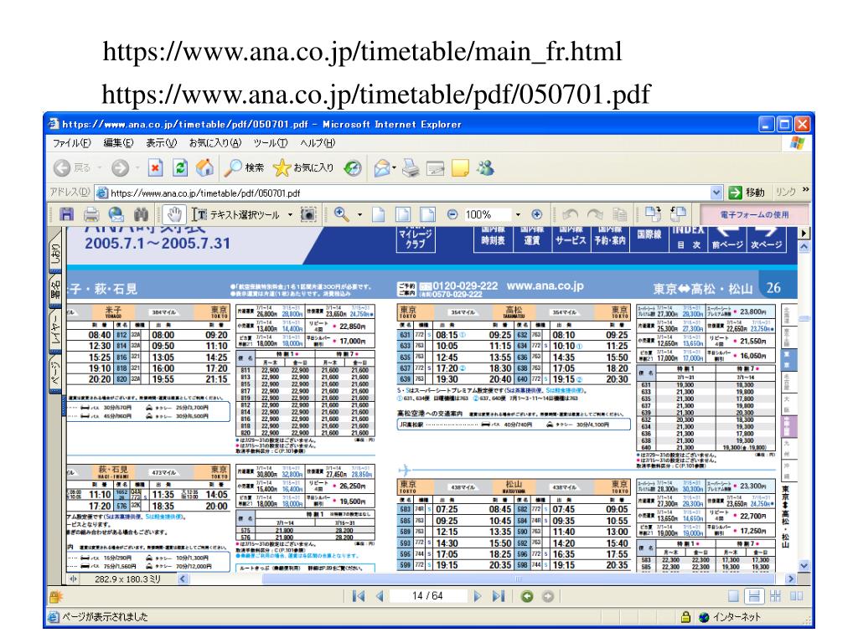Open the Mail button dropdown arrow
858x643 pixels.
click(x=394, y=167)
